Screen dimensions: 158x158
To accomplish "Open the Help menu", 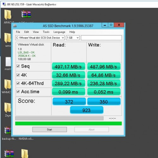I will (x=72, y=32).
